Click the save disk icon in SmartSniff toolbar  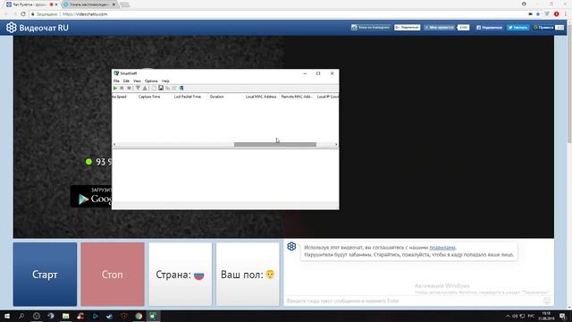[x=161, y=89]
